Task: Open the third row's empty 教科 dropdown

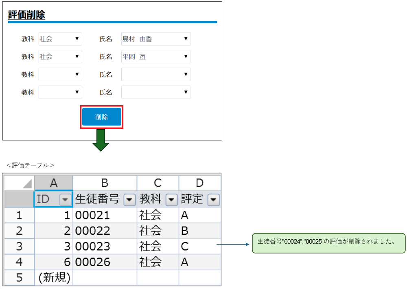Action: pyautogui.click(x=60, y=74)
